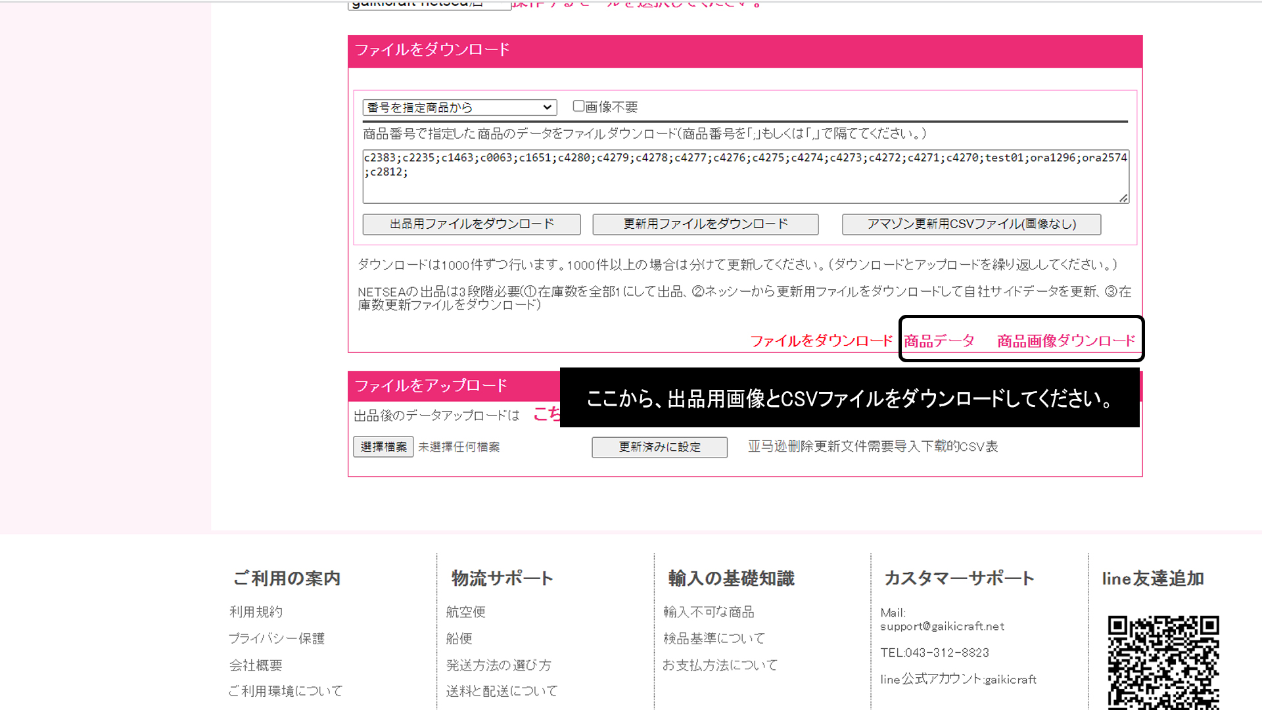Click the 選擇檔案 file chooser button

pos(383,447)
